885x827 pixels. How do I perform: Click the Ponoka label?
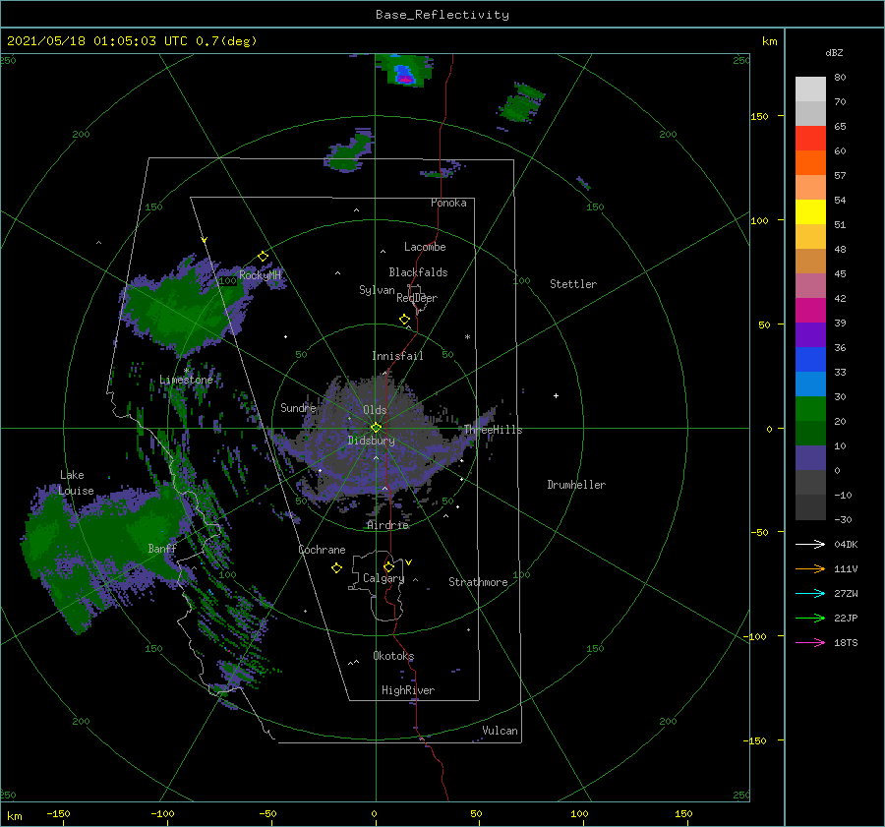[448, 203]
